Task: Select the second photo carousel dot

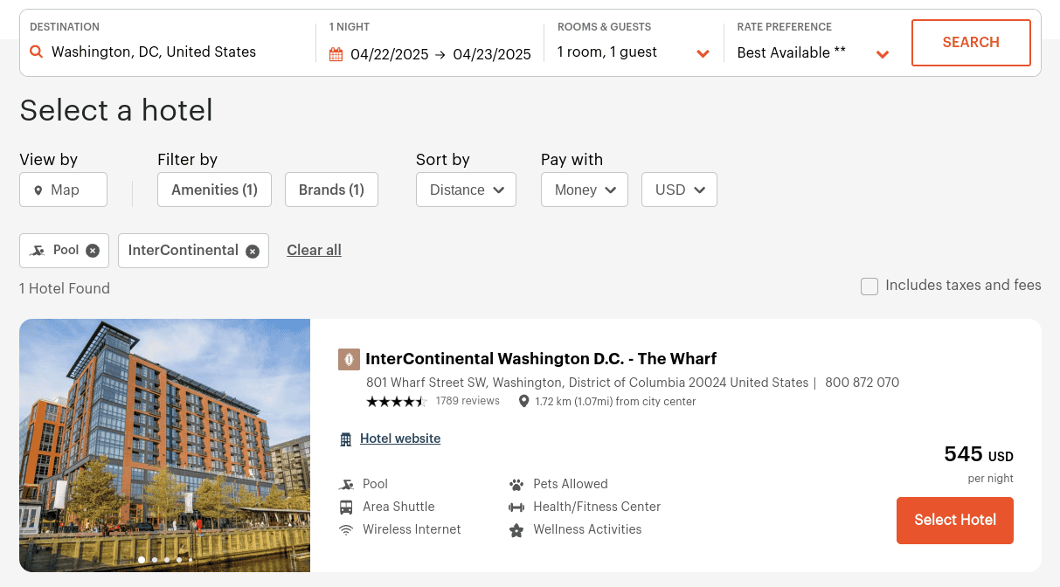Action: tap(155, 560)
